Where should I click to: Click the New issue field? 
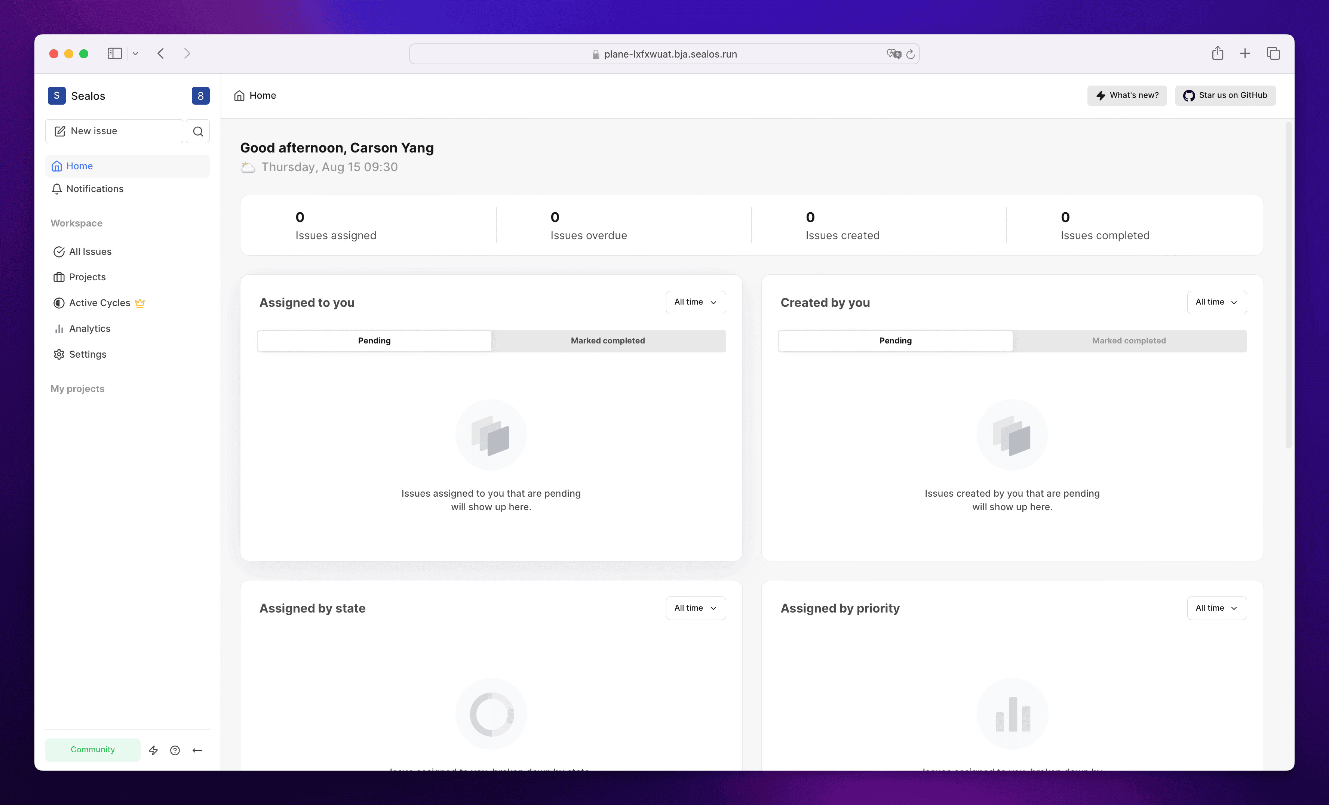pyautogui.click(x=114, y=131)
